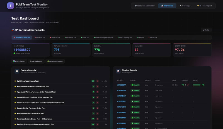
Task: Switch to the Test Data Generator tab
Action: pyautogui.click(x=145, y=6)
